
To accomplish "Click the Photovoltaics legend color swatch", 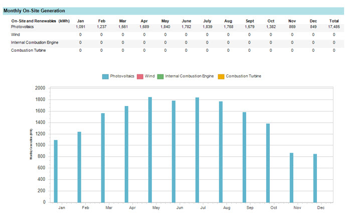I will [105, 76].
